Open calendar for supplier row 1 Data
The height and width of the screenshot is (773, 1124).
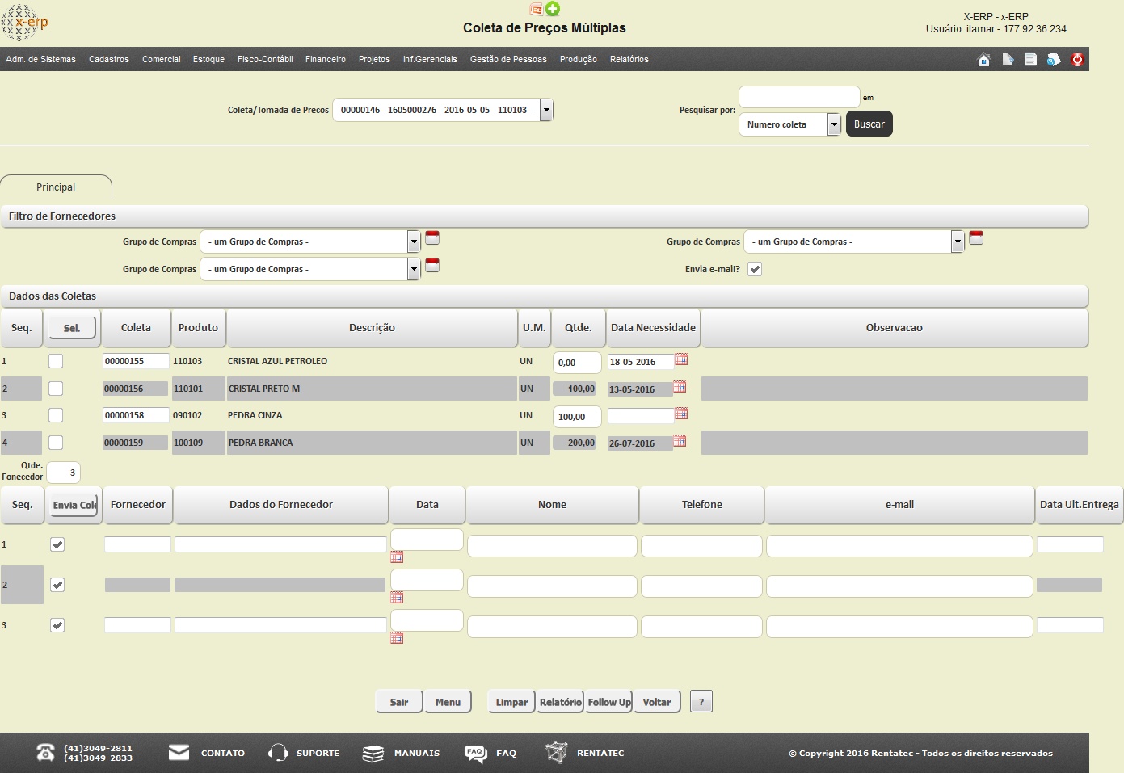pos(397,557)
